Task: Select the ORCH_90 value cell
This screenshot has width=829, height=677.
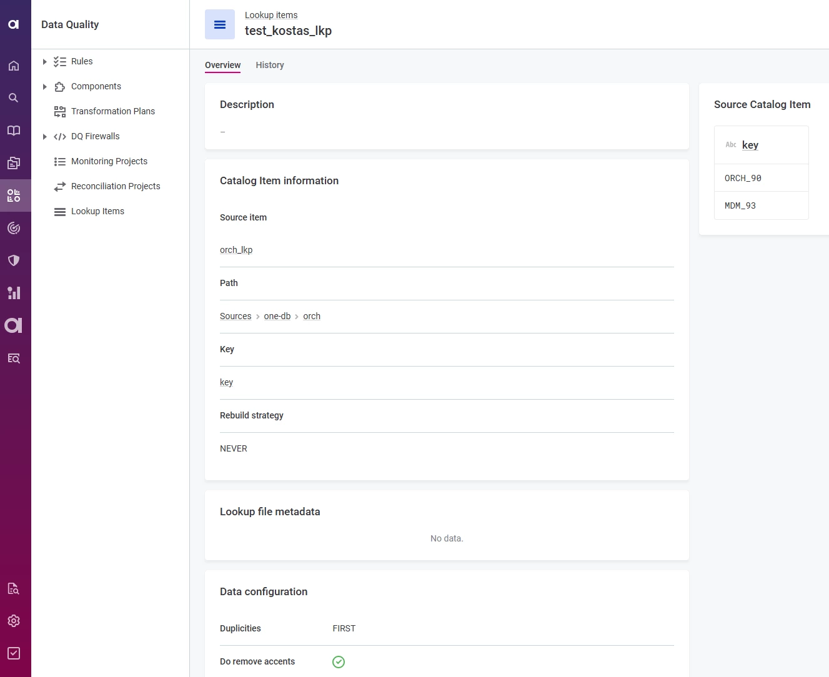Action: tap(762, 178)
